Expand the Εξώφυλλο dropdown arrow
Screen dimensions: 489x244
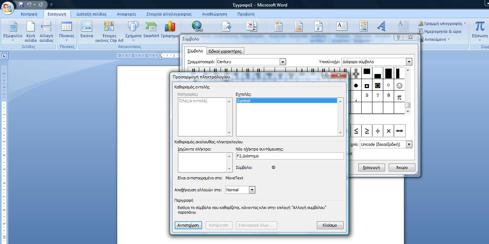pyautogui.click(x=13, y=40)
